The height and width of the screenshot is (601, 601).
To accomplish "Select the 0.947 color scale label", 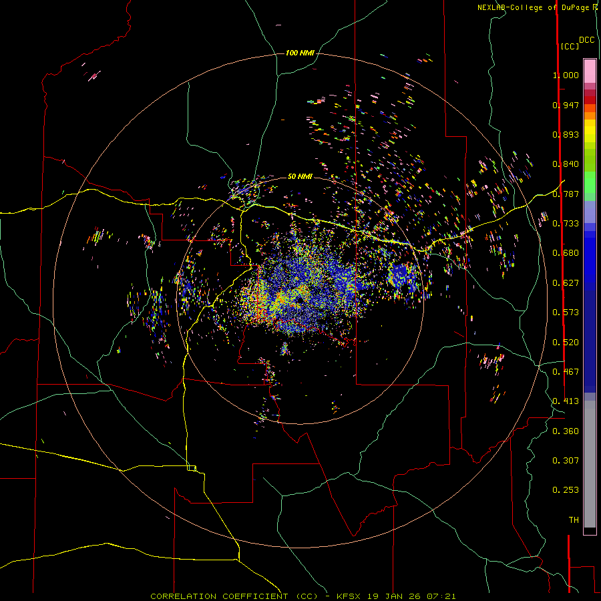I will coord(566,105).
